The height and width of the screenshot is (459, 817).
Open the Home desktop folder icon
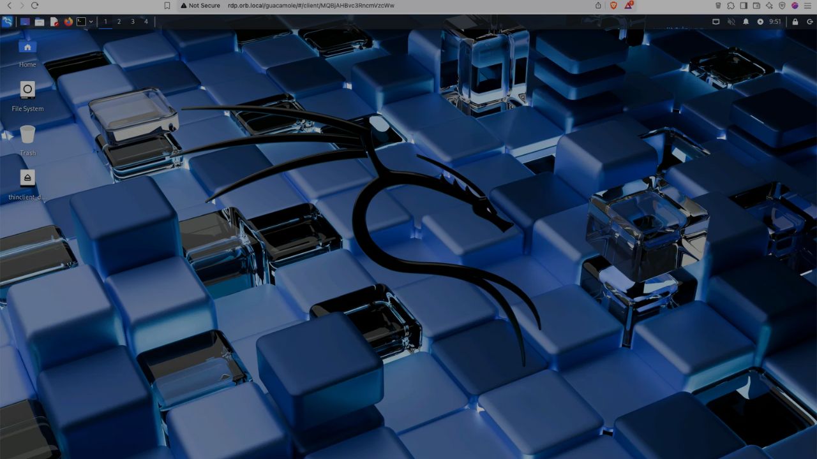(x=27, y=47)
